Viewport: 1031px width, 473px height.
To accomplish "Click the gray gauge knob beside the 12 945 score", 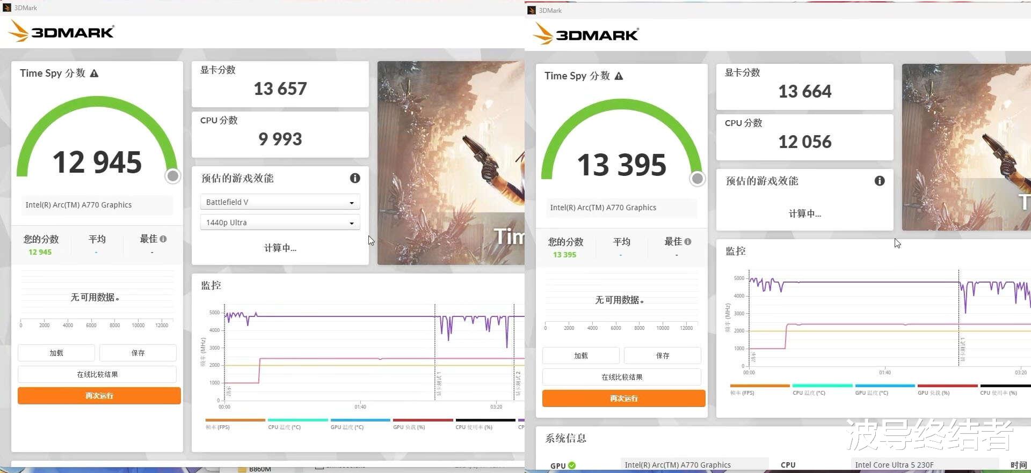I will coord(173,176).
